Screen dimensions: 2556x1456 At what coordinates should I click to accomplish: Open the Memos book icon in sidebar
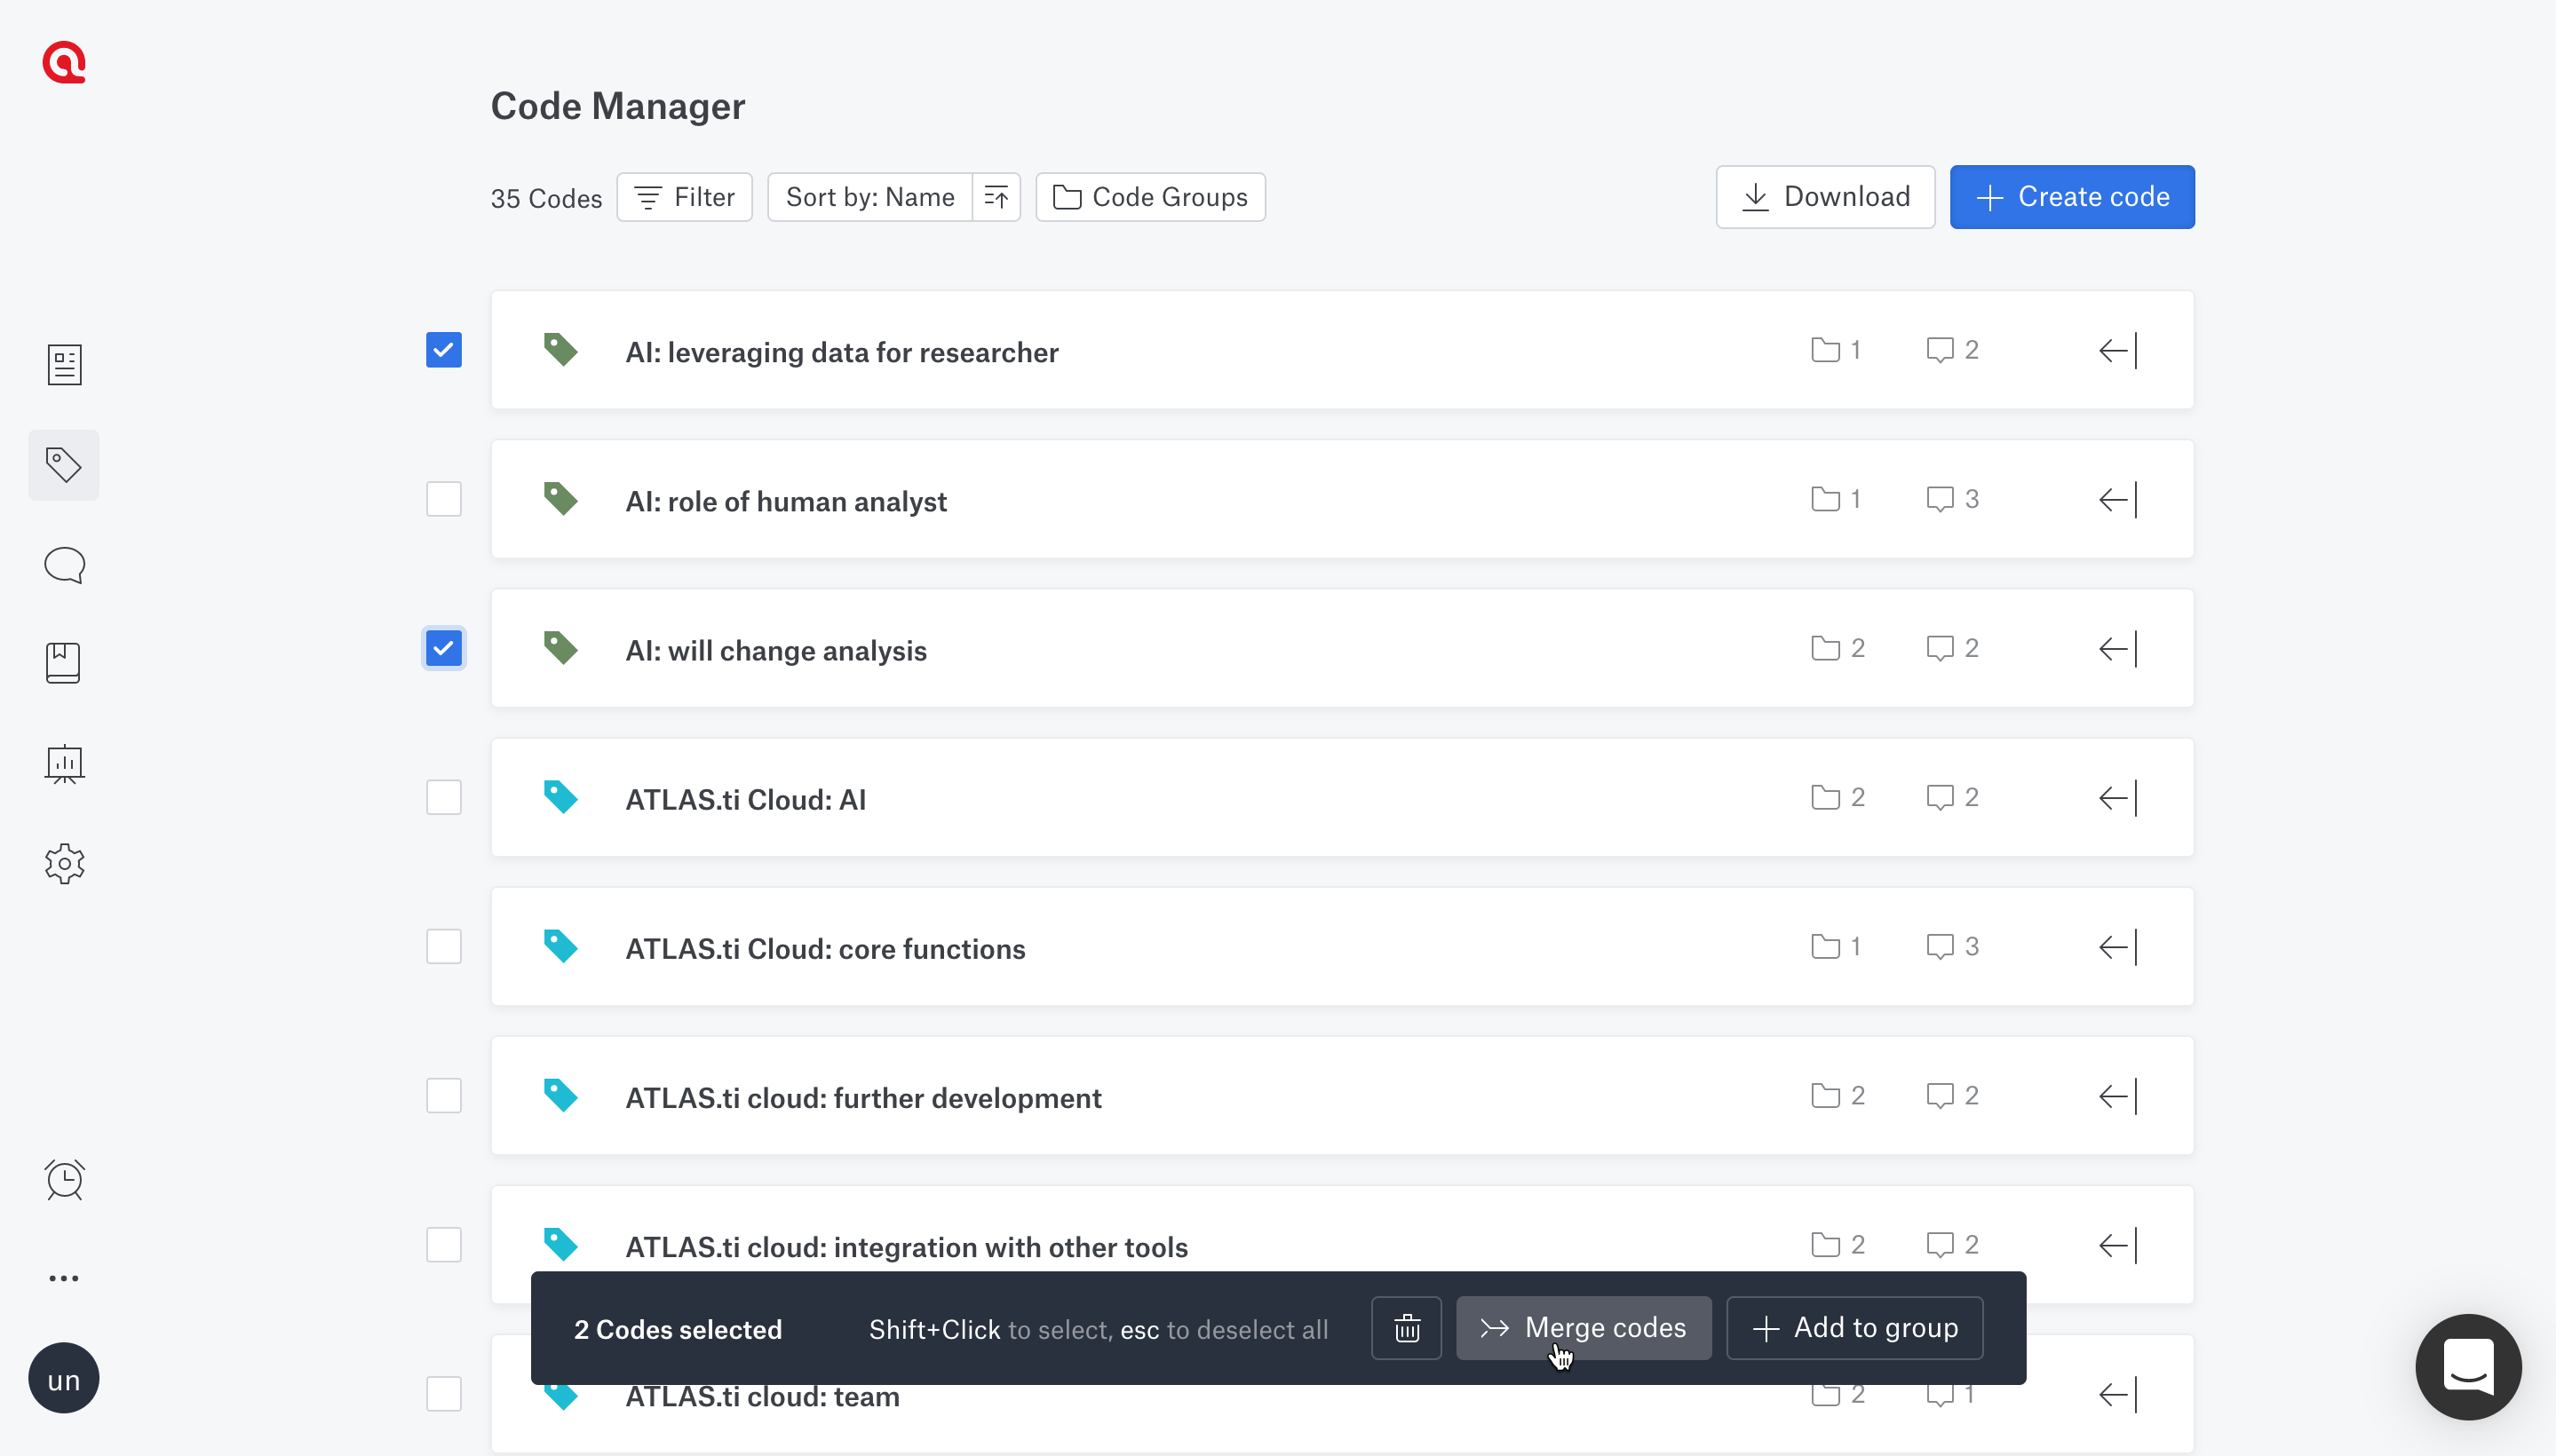tap(63, 662)
